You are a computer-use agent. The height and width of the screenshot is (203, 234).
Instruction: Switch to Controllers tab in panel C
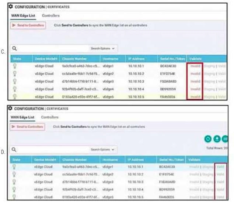coord(51,16)
